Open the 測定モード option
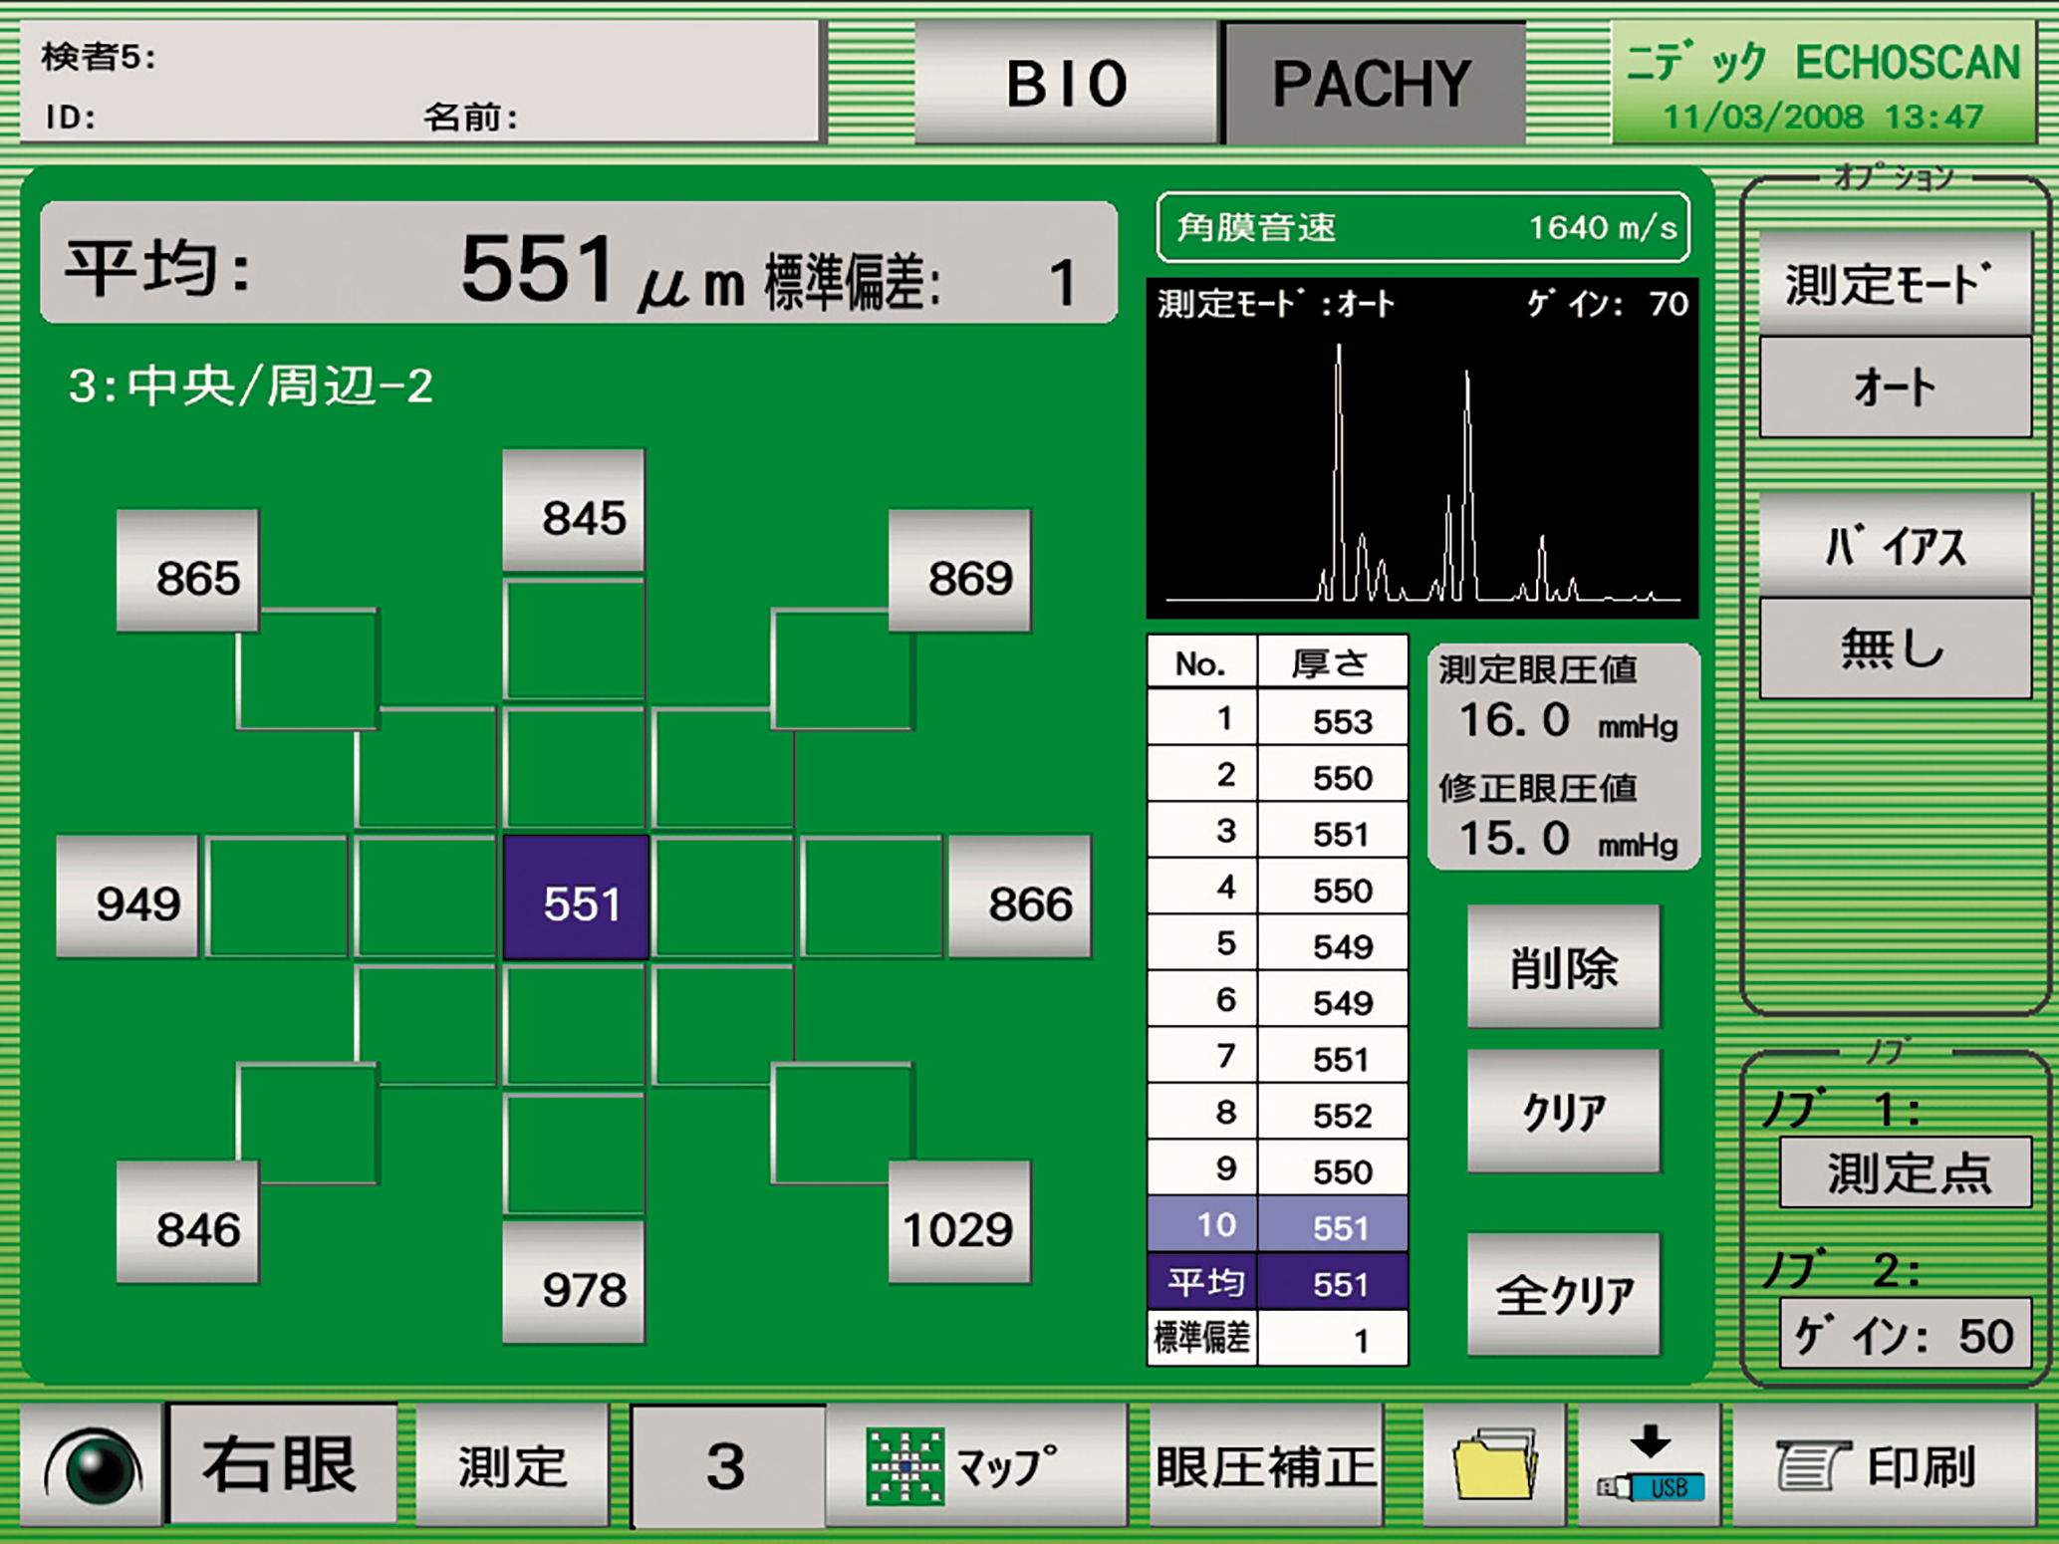 pyautogui.click(x=1894, y=284)
